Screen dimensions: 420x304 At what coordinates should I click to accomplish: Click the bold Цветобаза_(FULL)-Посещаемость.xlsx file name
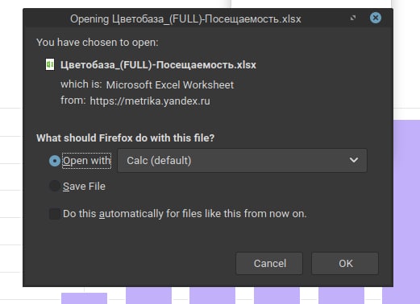(158, 65)
